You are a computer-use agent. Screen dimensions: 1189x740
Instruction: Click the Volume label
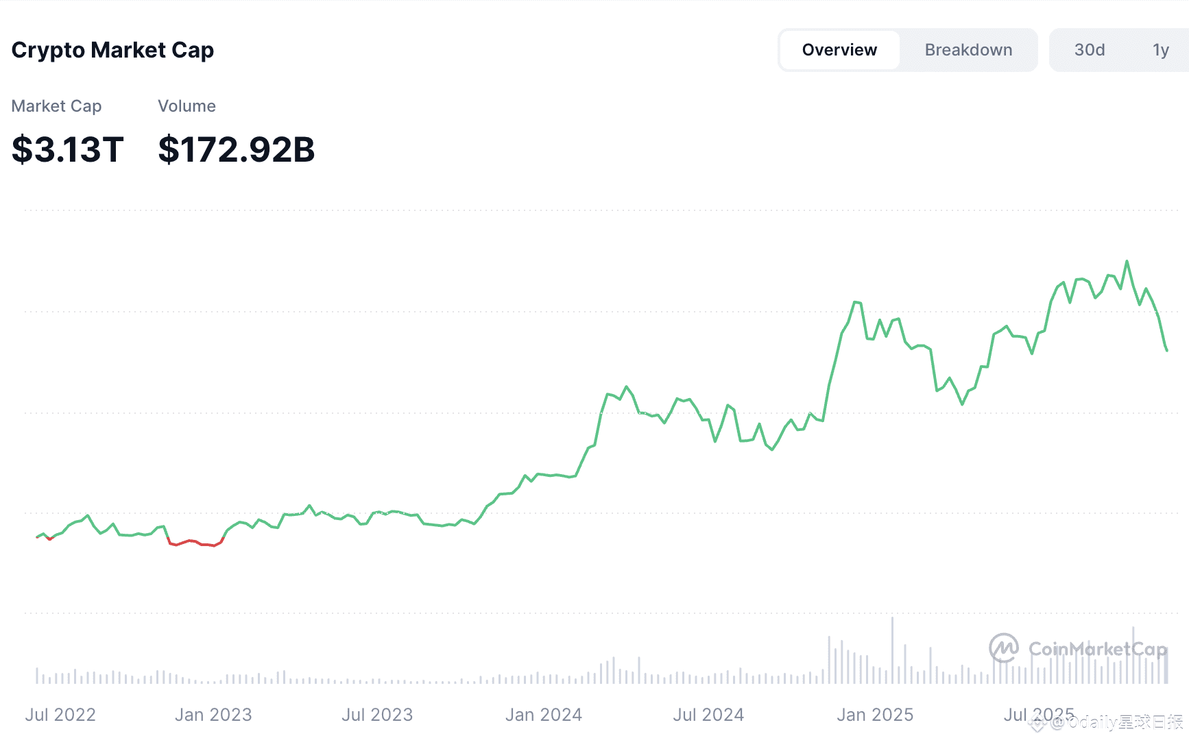coord(187,106)
